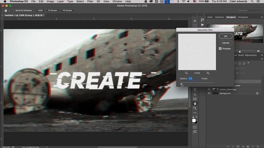
Task: Click the Navigator zoom slider handle
Action: coord(240,51)
